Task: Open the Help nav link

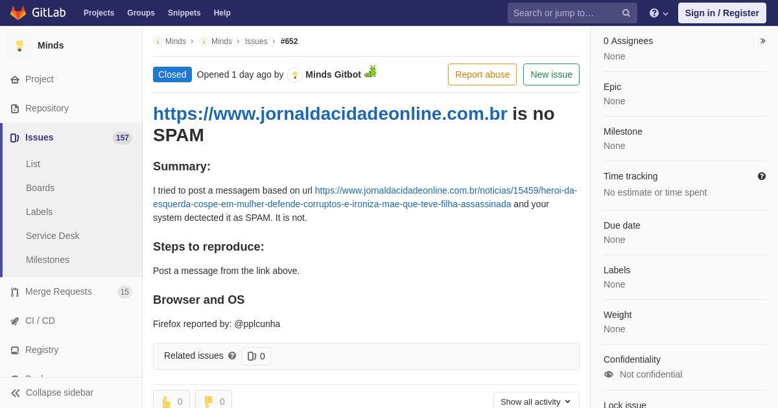Action: click(x=222, y=13)
